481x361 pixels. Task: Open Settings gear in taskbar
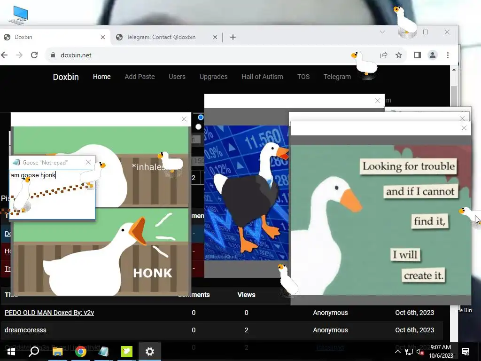coord(150,352)
